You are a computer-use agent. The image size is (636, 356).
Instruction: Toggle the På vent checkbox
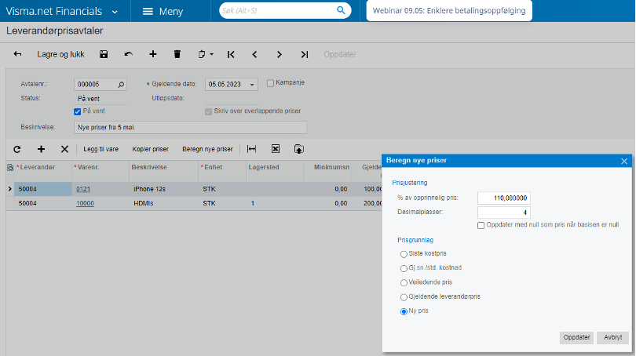[x=77, y=111]
